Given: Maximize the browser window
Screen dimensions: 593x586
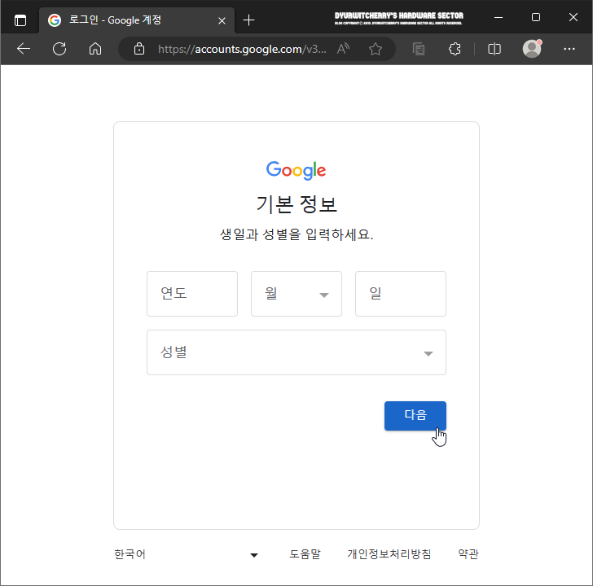Looking at the screenshot, I should (536, 17).
